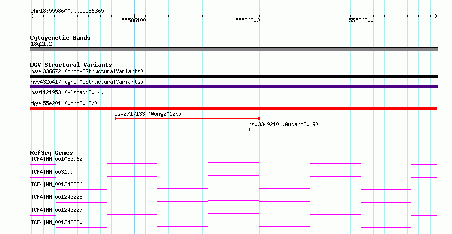Click the esv2717133 (Wong2012b) label
The image size is (452, 234).
click(x=148, y=114)
